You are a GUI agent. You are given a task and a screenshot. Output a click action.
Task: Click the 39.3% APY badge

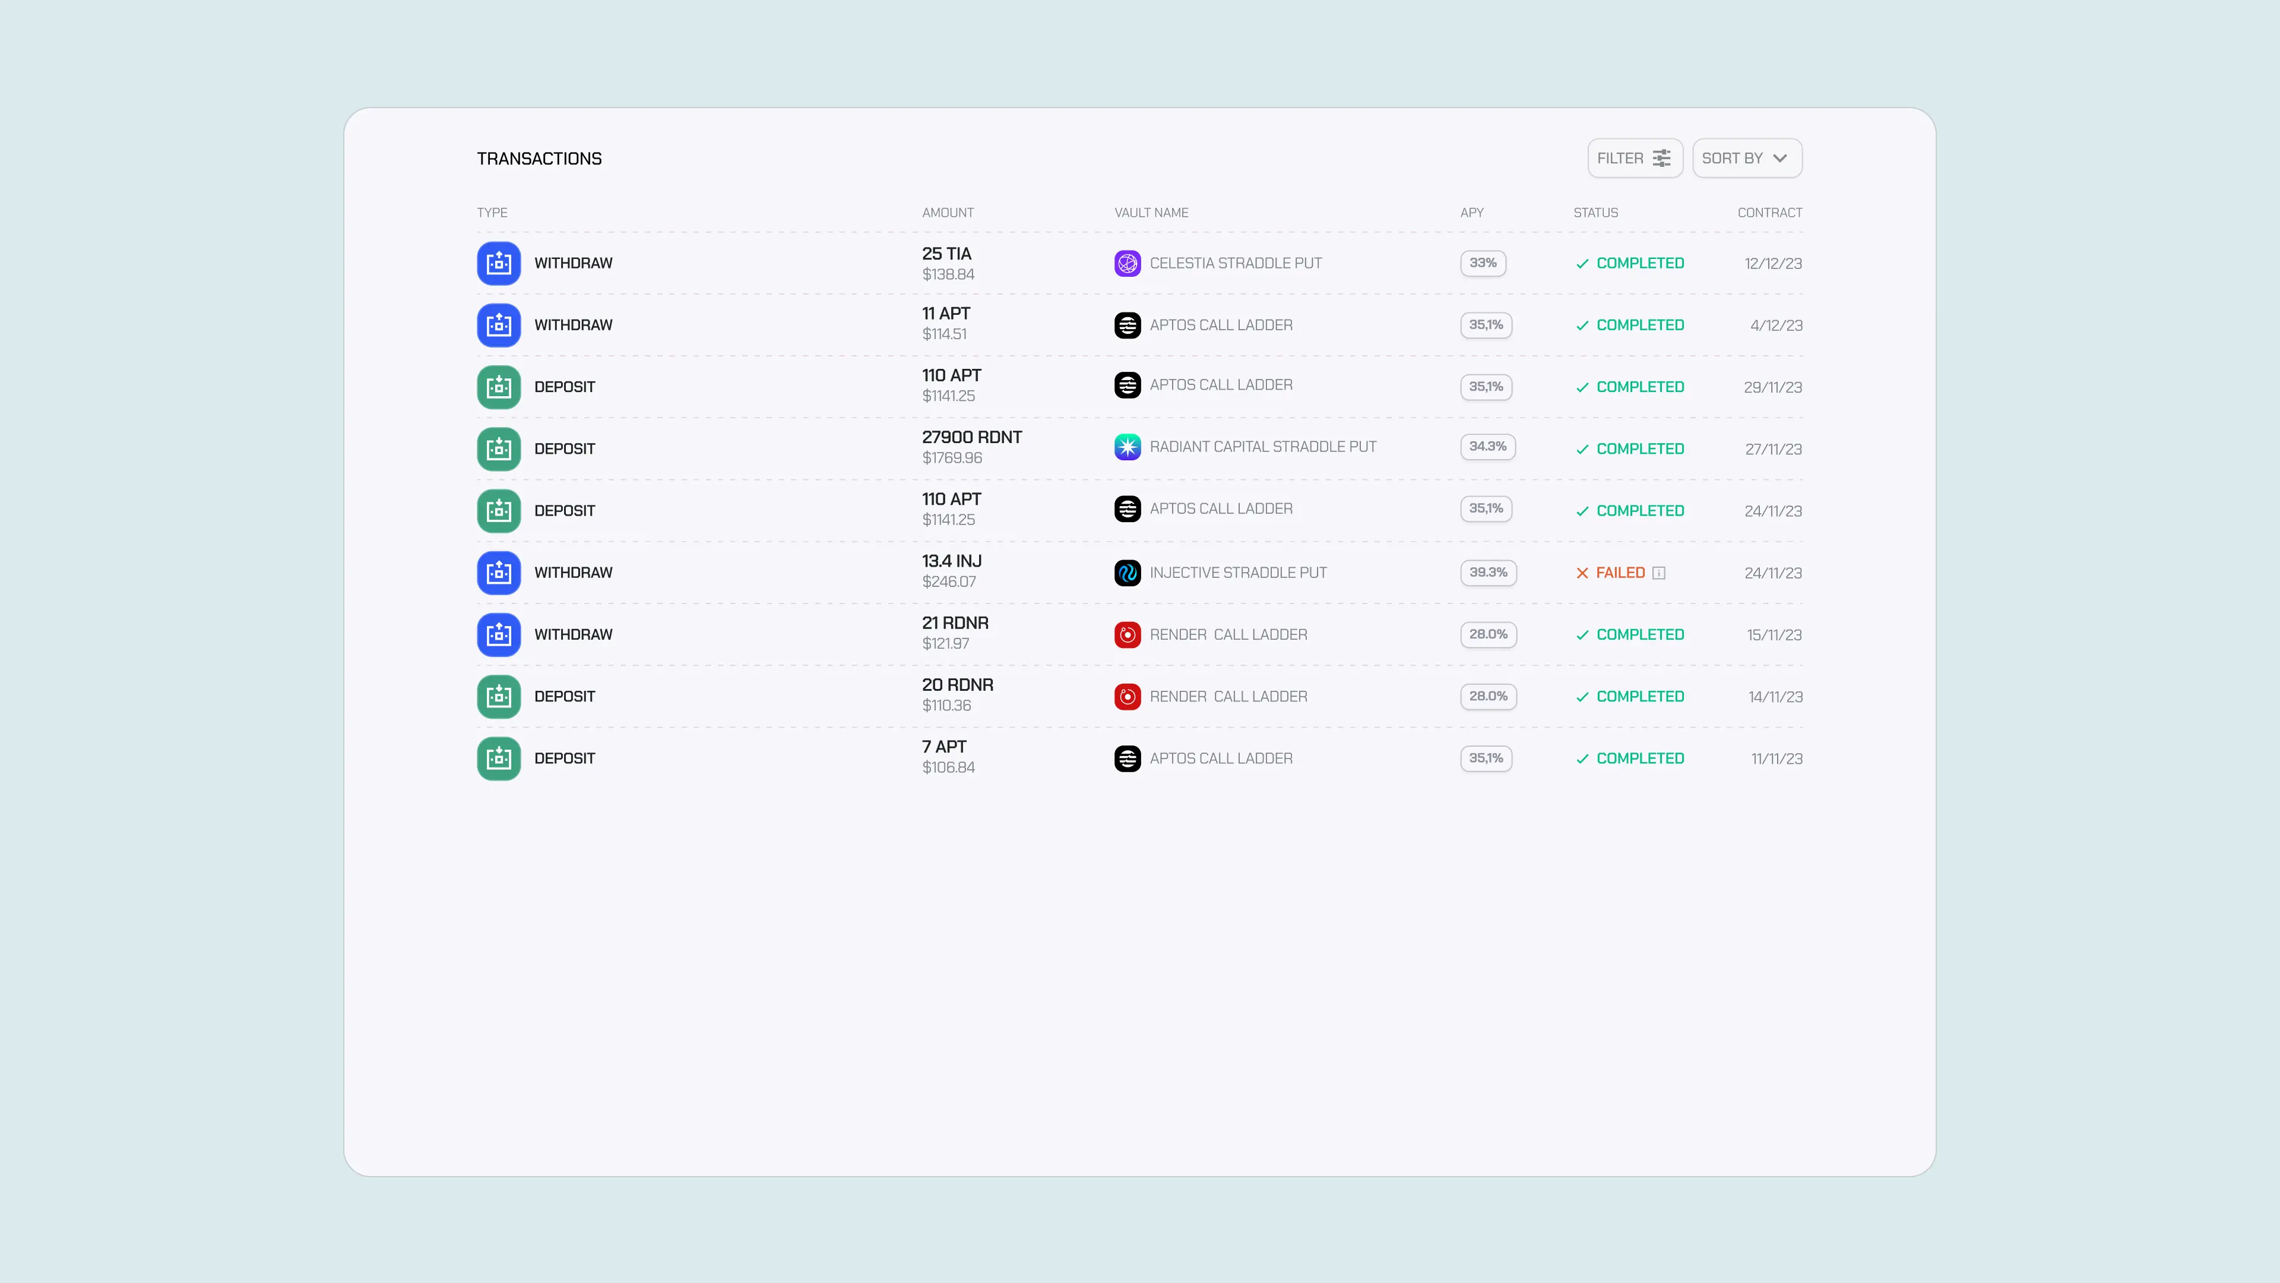(x=1489, y=573)
